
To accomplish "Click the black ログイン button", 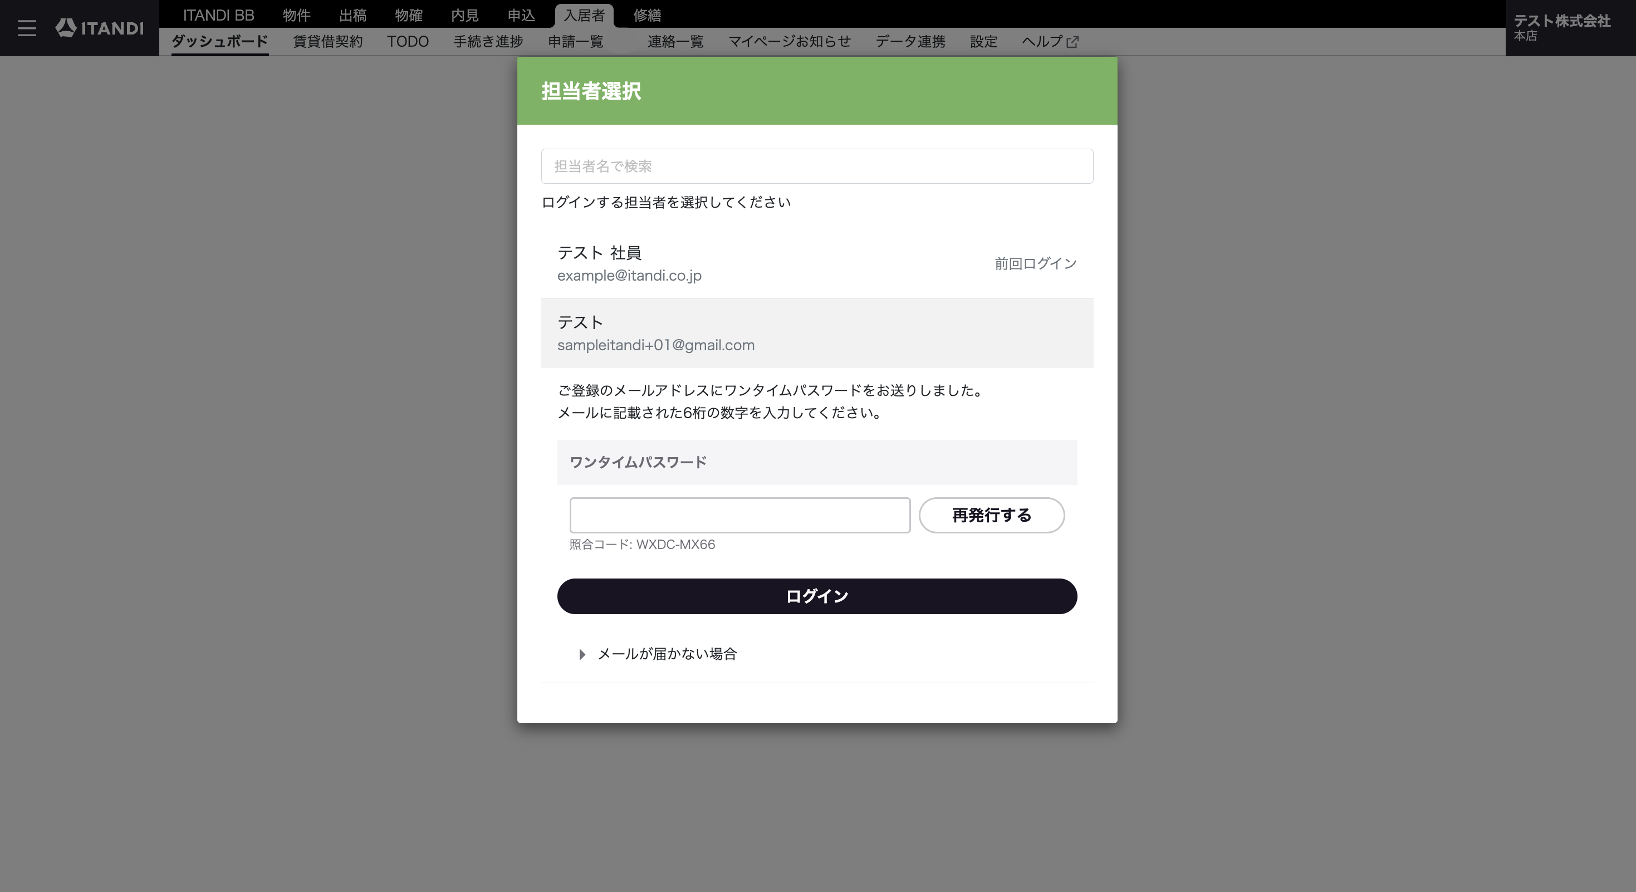I will [x=817, y=596].
